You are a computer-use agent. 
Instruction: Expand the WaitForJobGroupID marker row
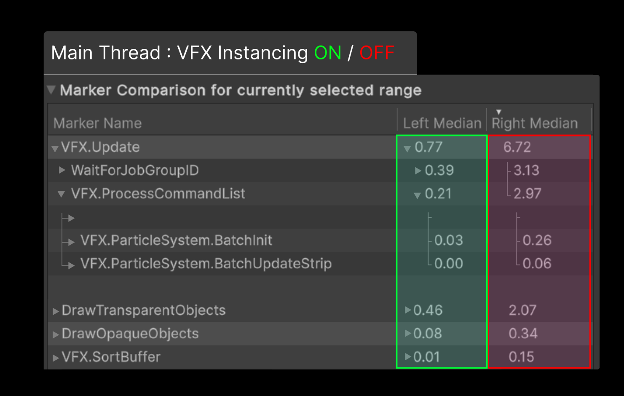click(x=62, y=170)
